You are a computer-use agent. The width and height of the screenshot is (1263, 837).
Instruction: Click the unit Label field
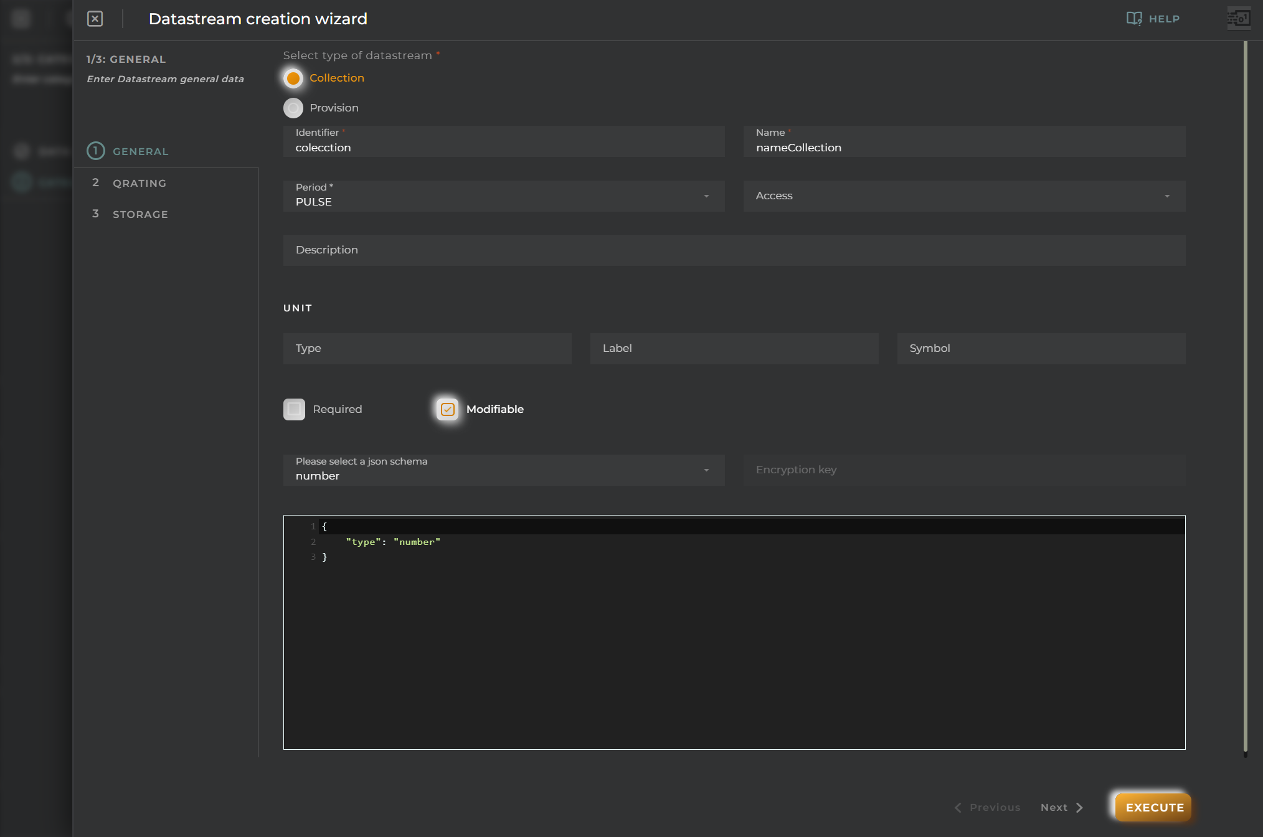click(734, 349)
